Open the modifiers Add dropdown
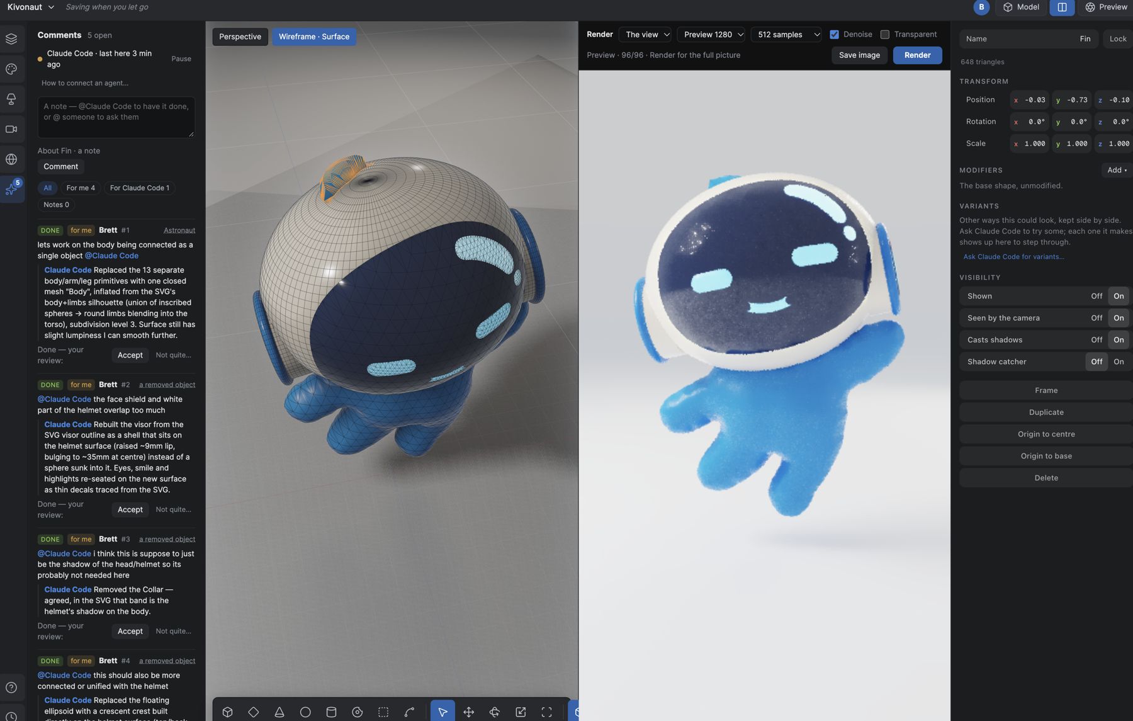The height and width of the screenshot is (721, 1133). pos(1117,170)
